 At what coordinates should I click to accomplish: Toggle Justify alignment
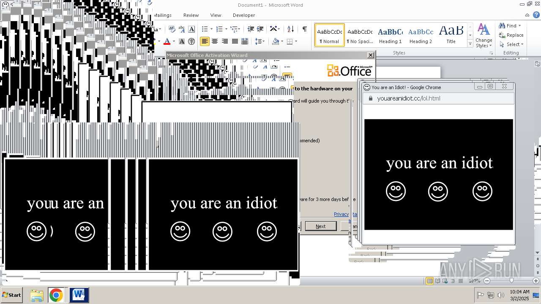[235, 41]
